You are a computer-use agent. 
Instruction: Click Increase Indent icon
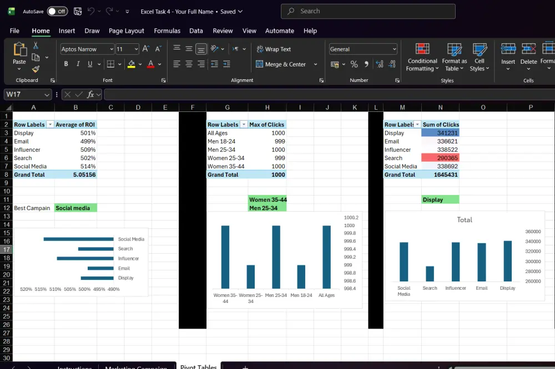226,64
